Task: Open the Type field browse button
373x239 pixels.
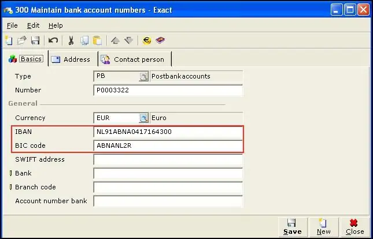Action: click(x=143, y=77)
